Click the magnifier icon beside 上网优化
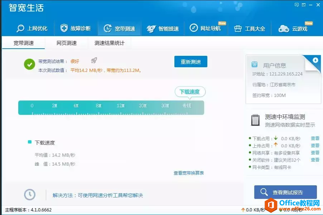323x215 pixels. 20,28
